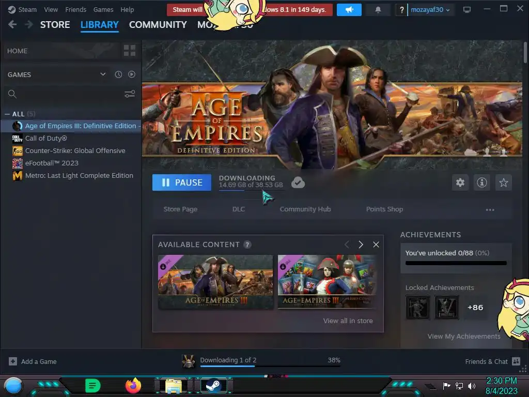
Task: Switch to Big Picture mode monitor icon
Action: point(467,10)
